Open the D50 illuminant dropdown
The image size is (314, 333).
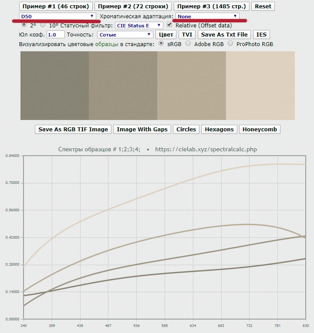point(57,16)
